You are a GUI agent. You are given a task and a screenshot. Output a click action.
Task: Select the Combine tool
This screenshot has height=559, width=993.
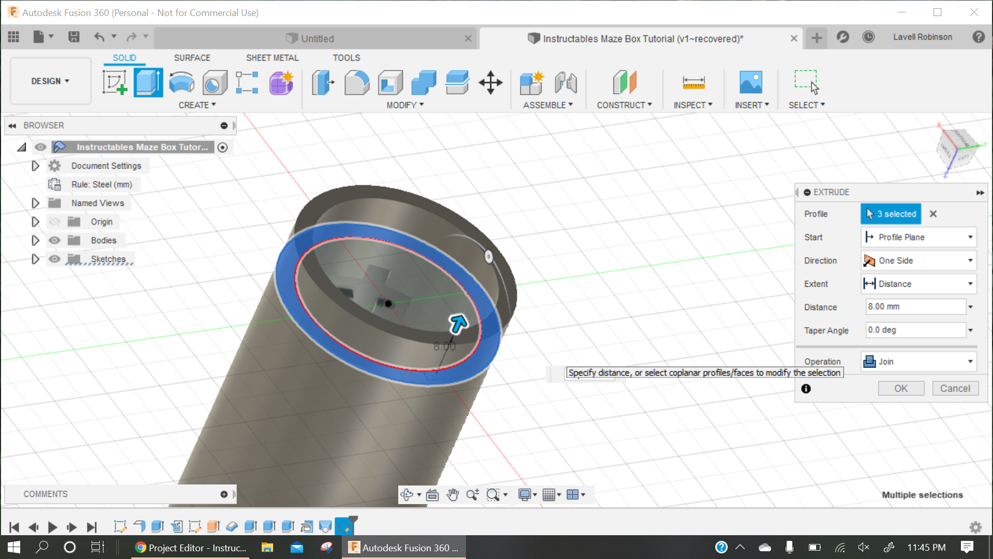click(424, 82)
